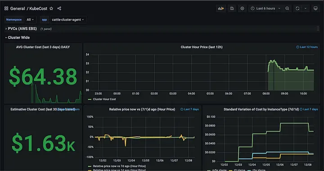Zoom out the time range
Viewport: 324px width, 171px height.
point(287,9)
